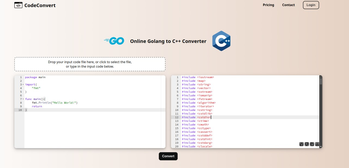
Task: Click the '#include <string>' line
Action: [196, 85]
